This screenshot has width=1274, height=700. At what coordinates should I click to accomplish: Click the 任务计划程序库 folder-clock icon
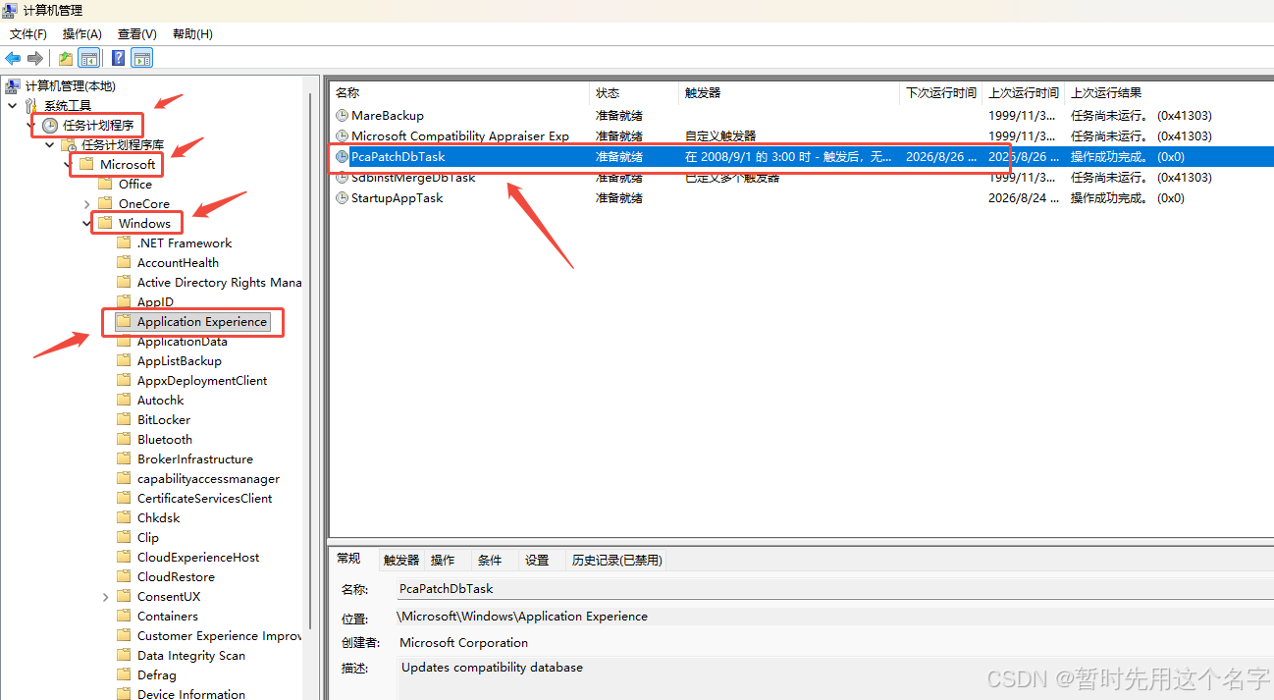69,145
